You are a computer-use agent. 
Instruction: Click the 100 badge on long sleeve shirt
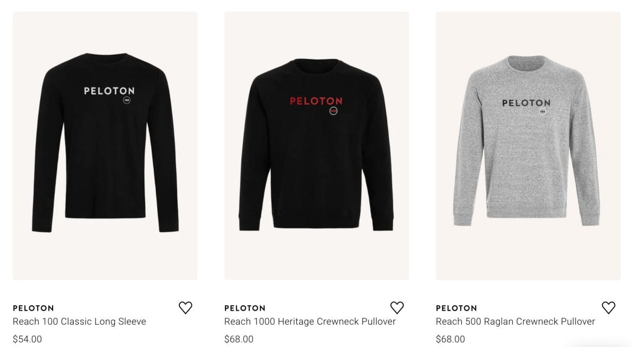pyautogui.click(x=127, y=100)
